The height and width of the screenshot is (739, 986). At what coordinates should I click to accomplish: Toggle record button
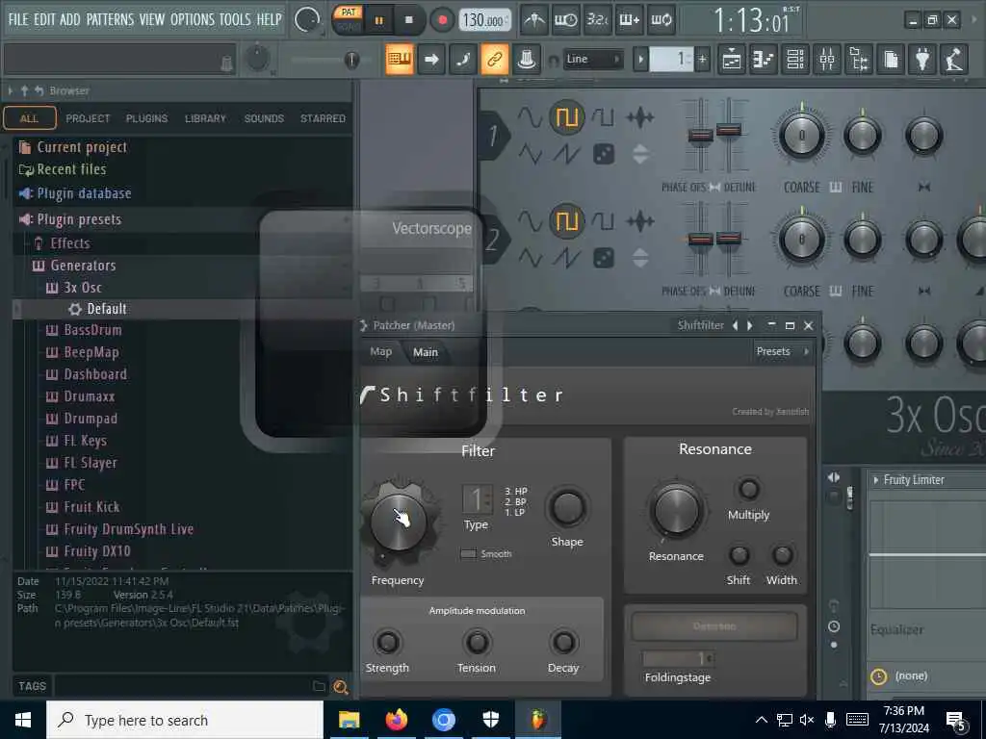pos(443,20)
